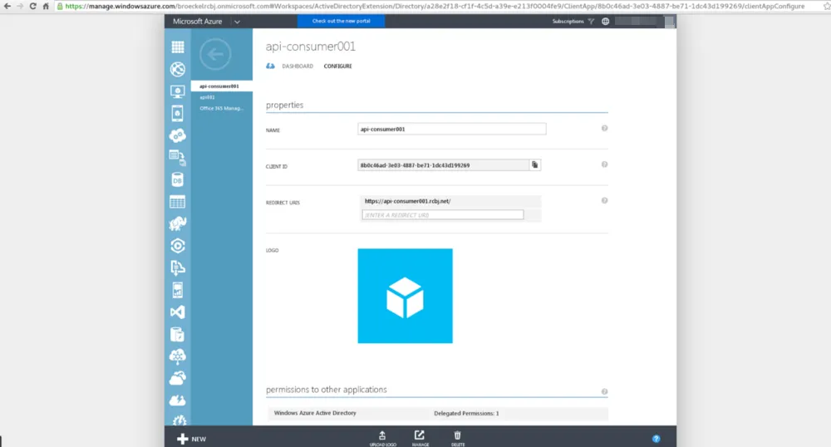Open CDN lightning-cloud icon in sidebar
The image size is (831, 447).
178,400
